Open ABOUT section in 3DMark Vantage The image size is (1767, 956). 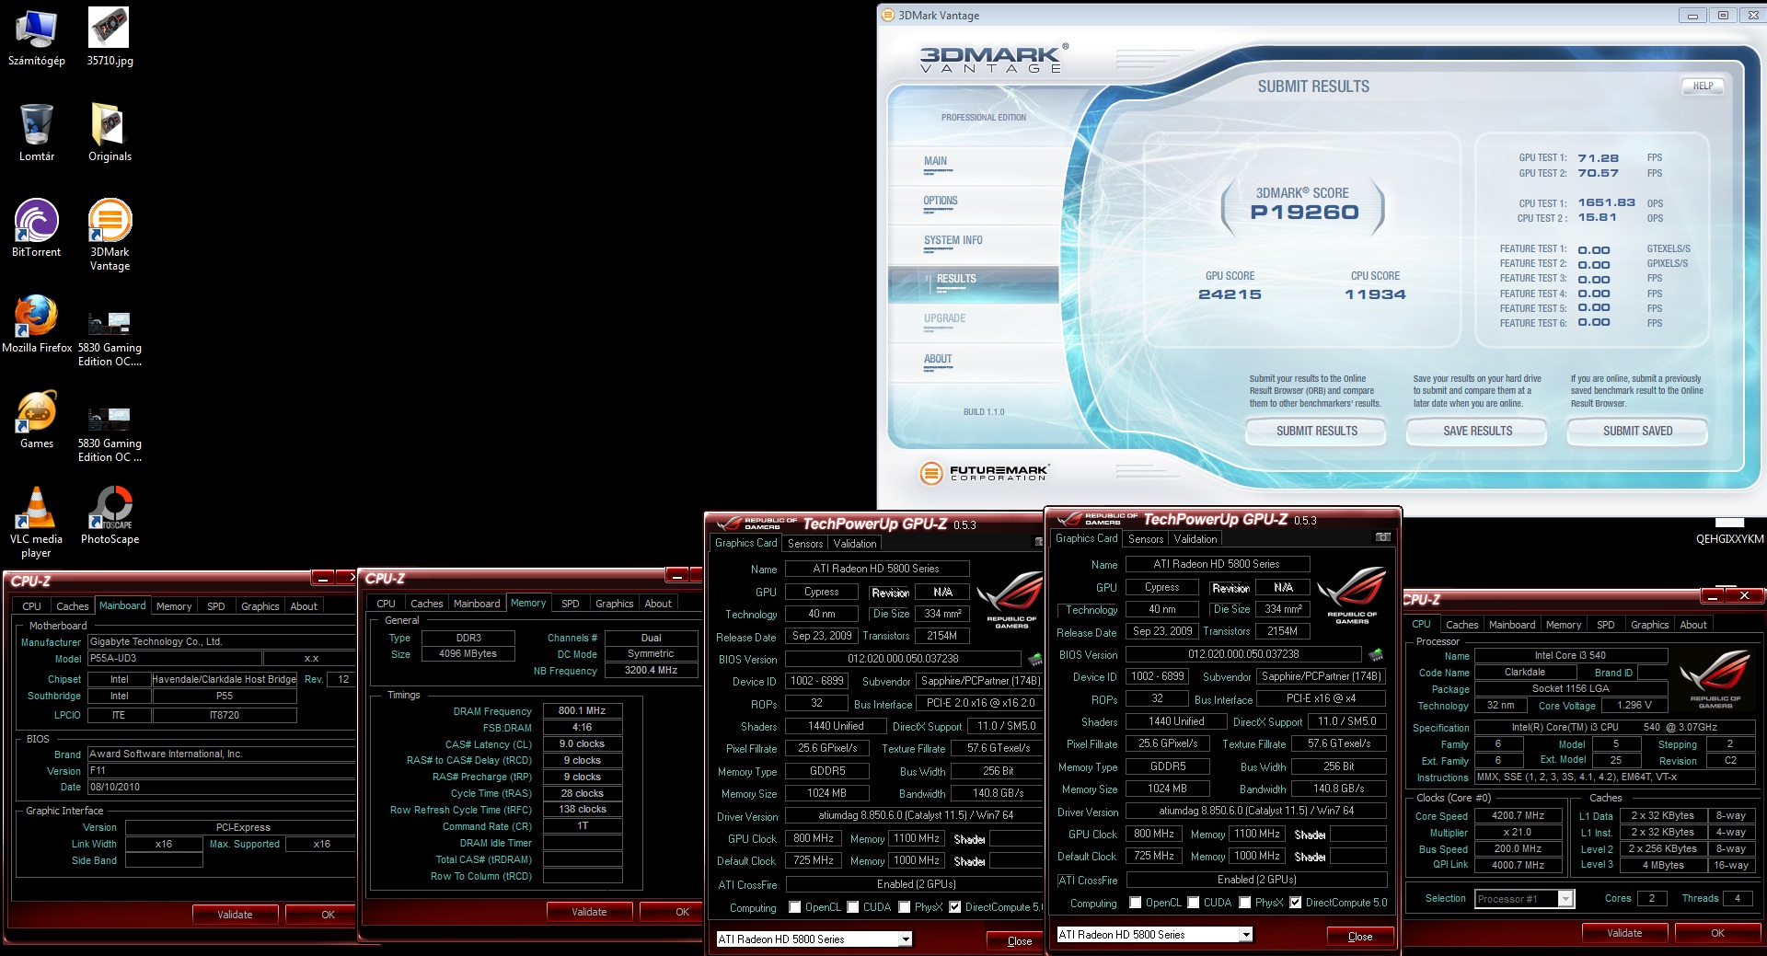click(938, 359)
